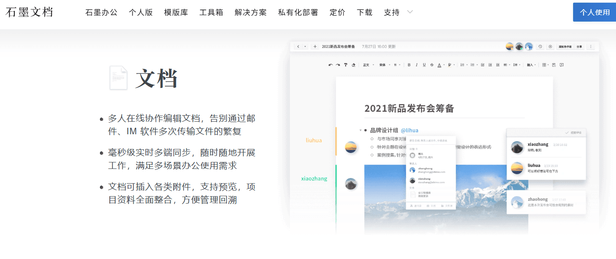Collapse the 品牌设计组 bullet triangle
This screenshot has width=616, height=259.
coord(360,130)
